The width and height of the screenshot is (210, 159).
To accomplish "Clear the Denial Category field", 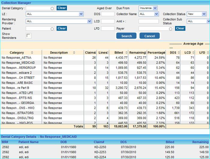I will [x=61, y=8].
